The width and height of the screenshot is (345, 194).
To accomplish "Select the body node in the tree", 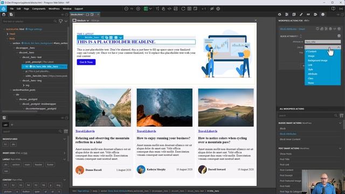I will [x=12, y=38].
